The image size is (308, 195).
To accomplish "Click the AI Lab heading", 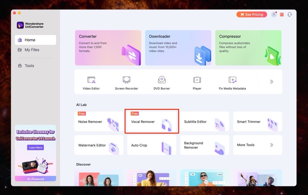I will pos(82,105).
